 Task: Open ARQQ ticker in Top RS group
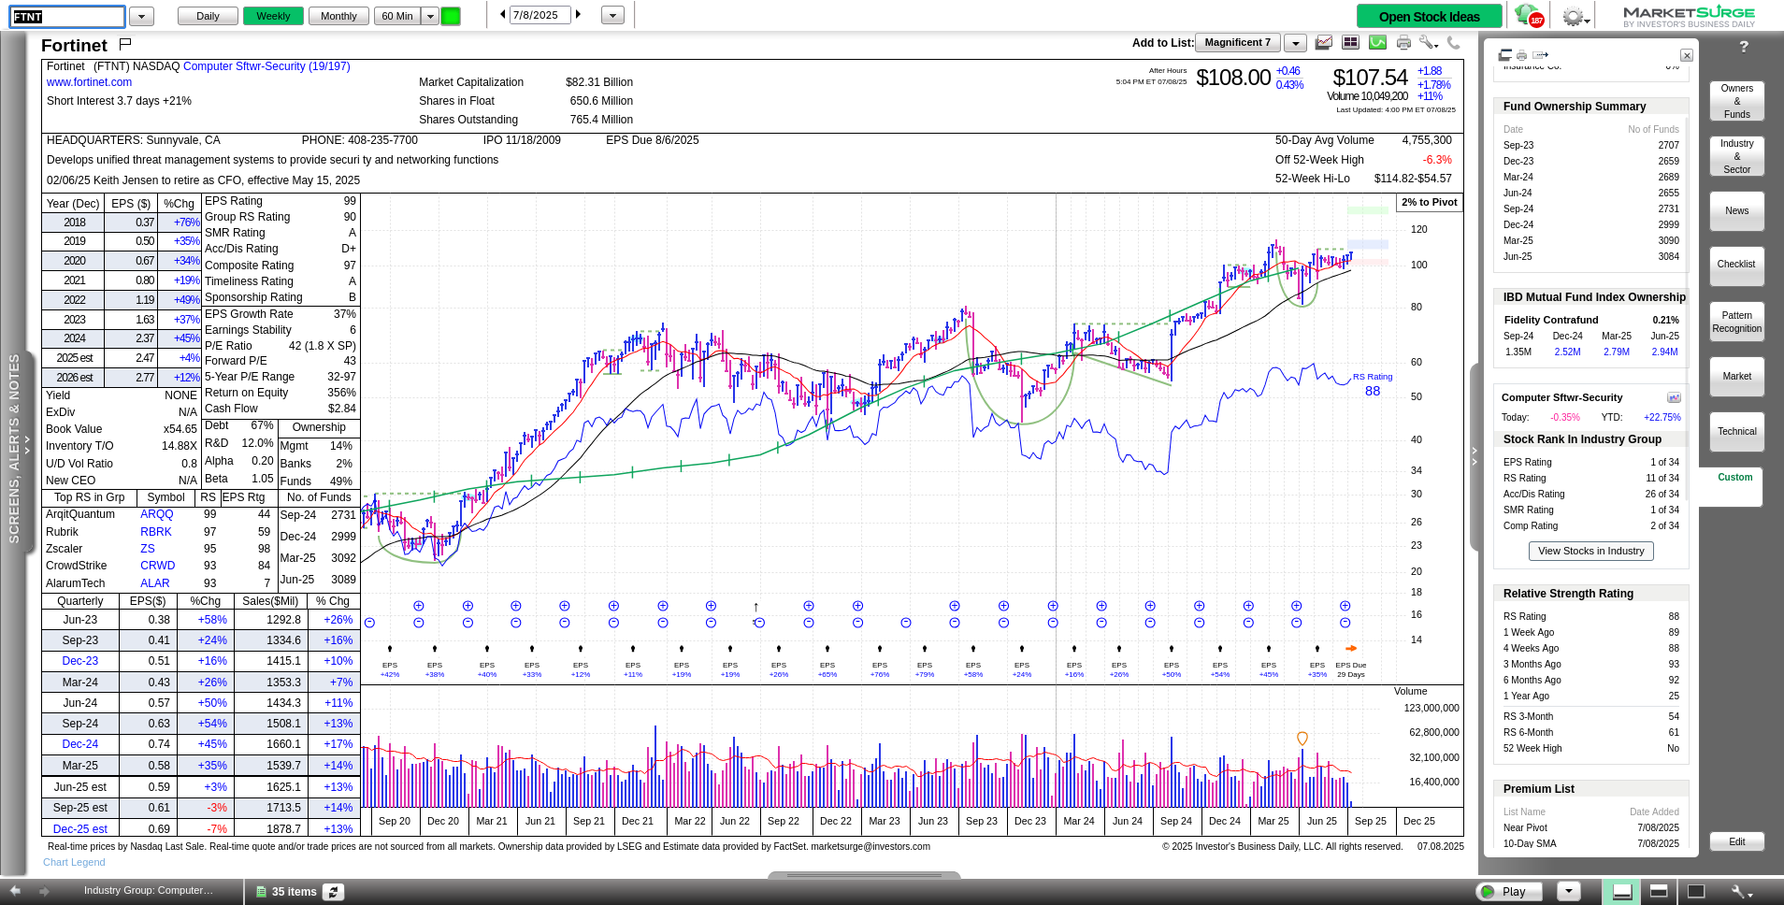pos(157,514)
